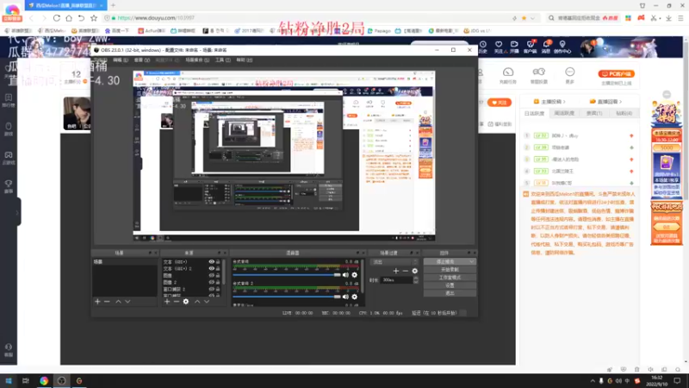Collapse left sidebar handle on Douyu page

pyautogui.click(x=17, y=212)
